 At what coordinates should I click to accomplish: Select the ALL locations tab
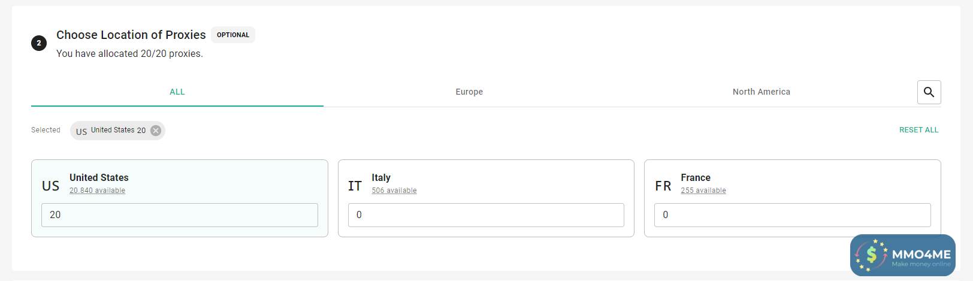pos(177,92)
